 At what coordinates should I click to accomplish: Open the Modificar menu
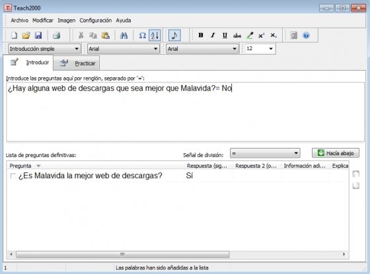coord(43,20)
